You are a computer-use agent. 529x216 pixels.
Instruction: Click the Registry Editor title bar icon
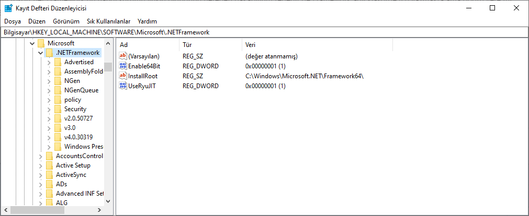pyautogui.click(x=8, y=8)
